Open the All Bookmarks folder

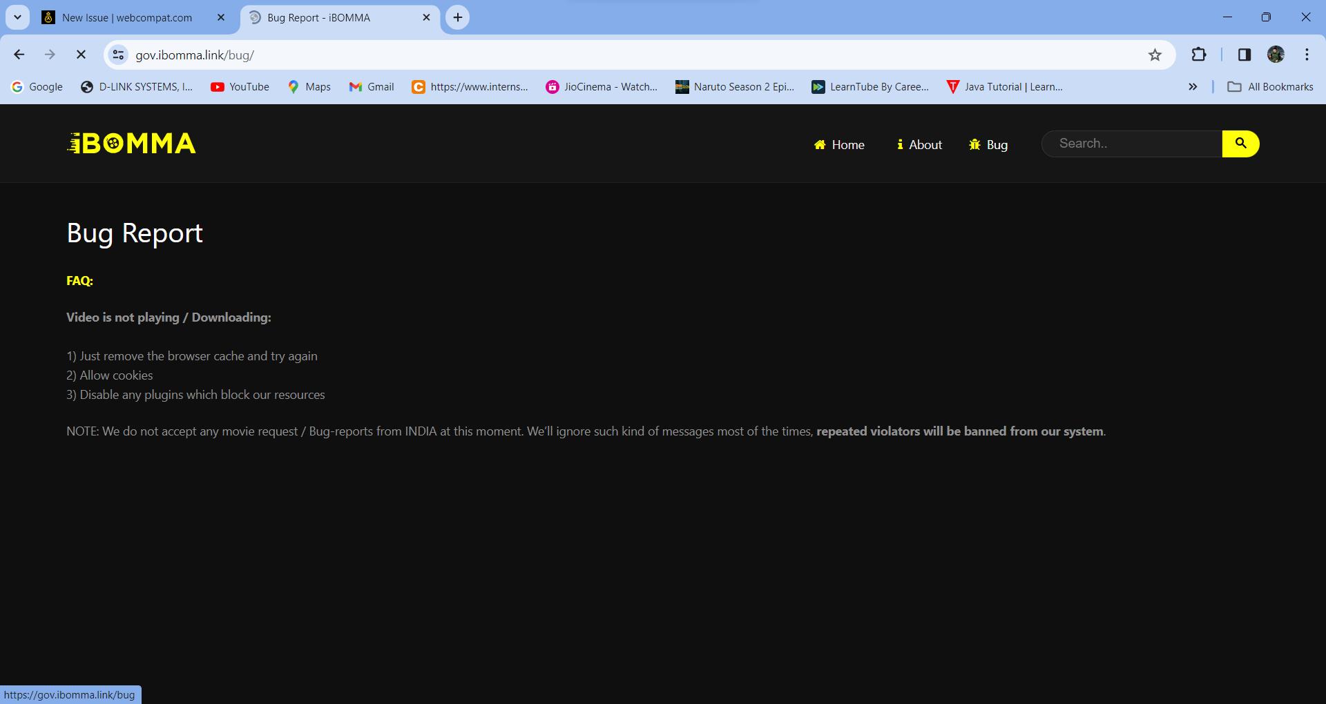pos(1269,86)
